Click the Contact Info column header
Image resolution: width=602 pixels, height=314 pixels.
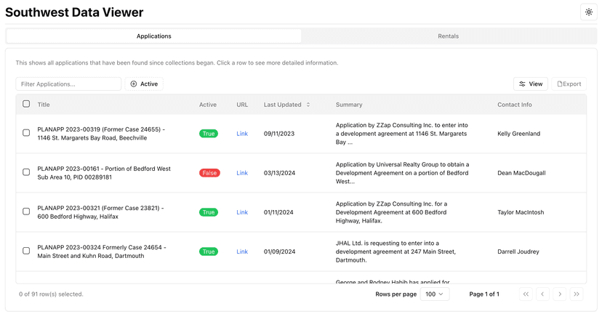pyautogui.click(x=515, y=105)
